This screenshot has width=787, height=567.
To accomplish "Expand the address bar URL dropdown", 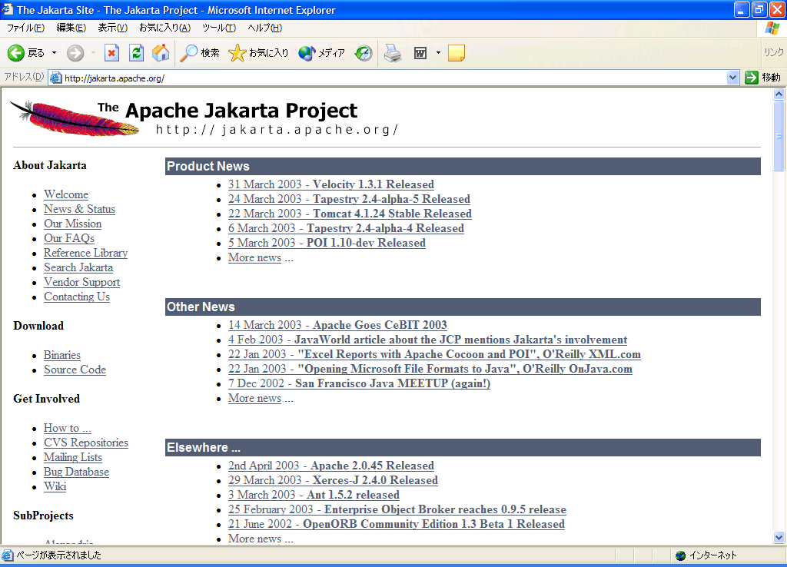I will tap(732, 78).
